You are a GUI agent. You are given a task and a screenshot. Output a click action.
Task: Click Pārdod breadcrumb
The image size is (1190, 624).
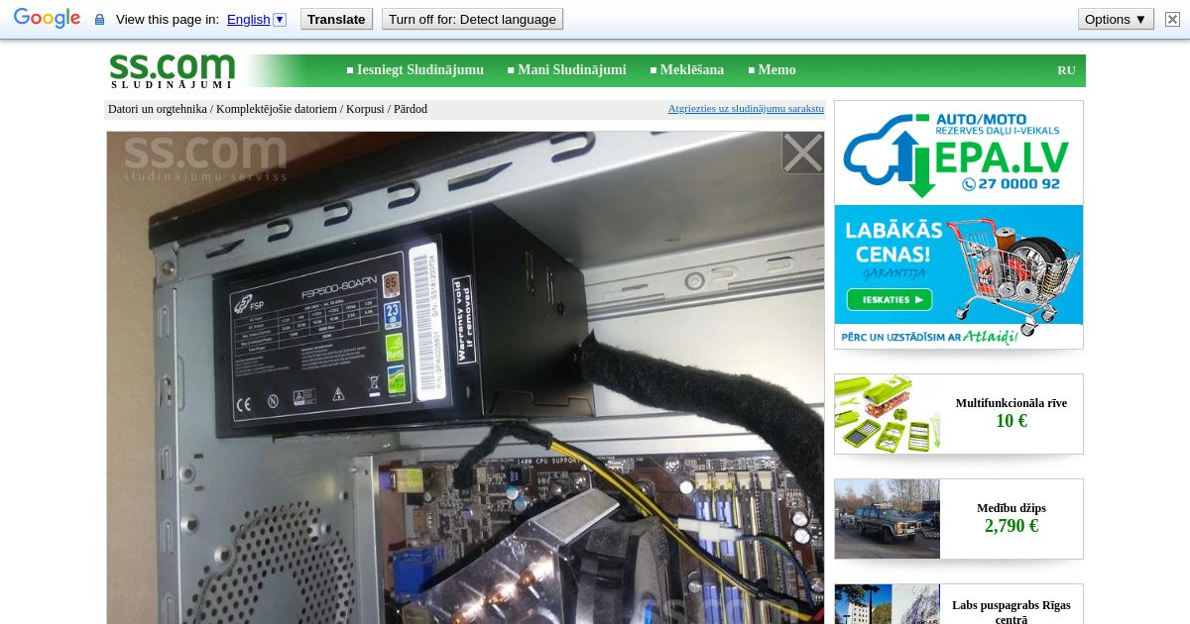[x=411, y=109]
